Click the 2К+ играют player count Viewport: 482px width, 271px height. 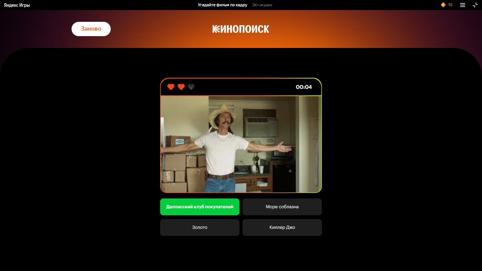(x=262, y=5)
